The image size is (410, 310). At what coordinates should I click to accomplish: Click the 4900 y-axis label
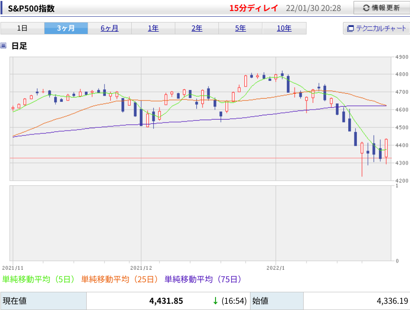coord(402,57)
